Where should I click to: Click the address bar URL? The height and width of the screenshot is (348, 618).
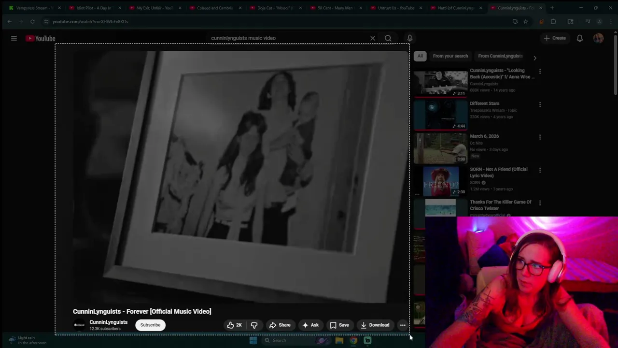click(x=90, y=21)
